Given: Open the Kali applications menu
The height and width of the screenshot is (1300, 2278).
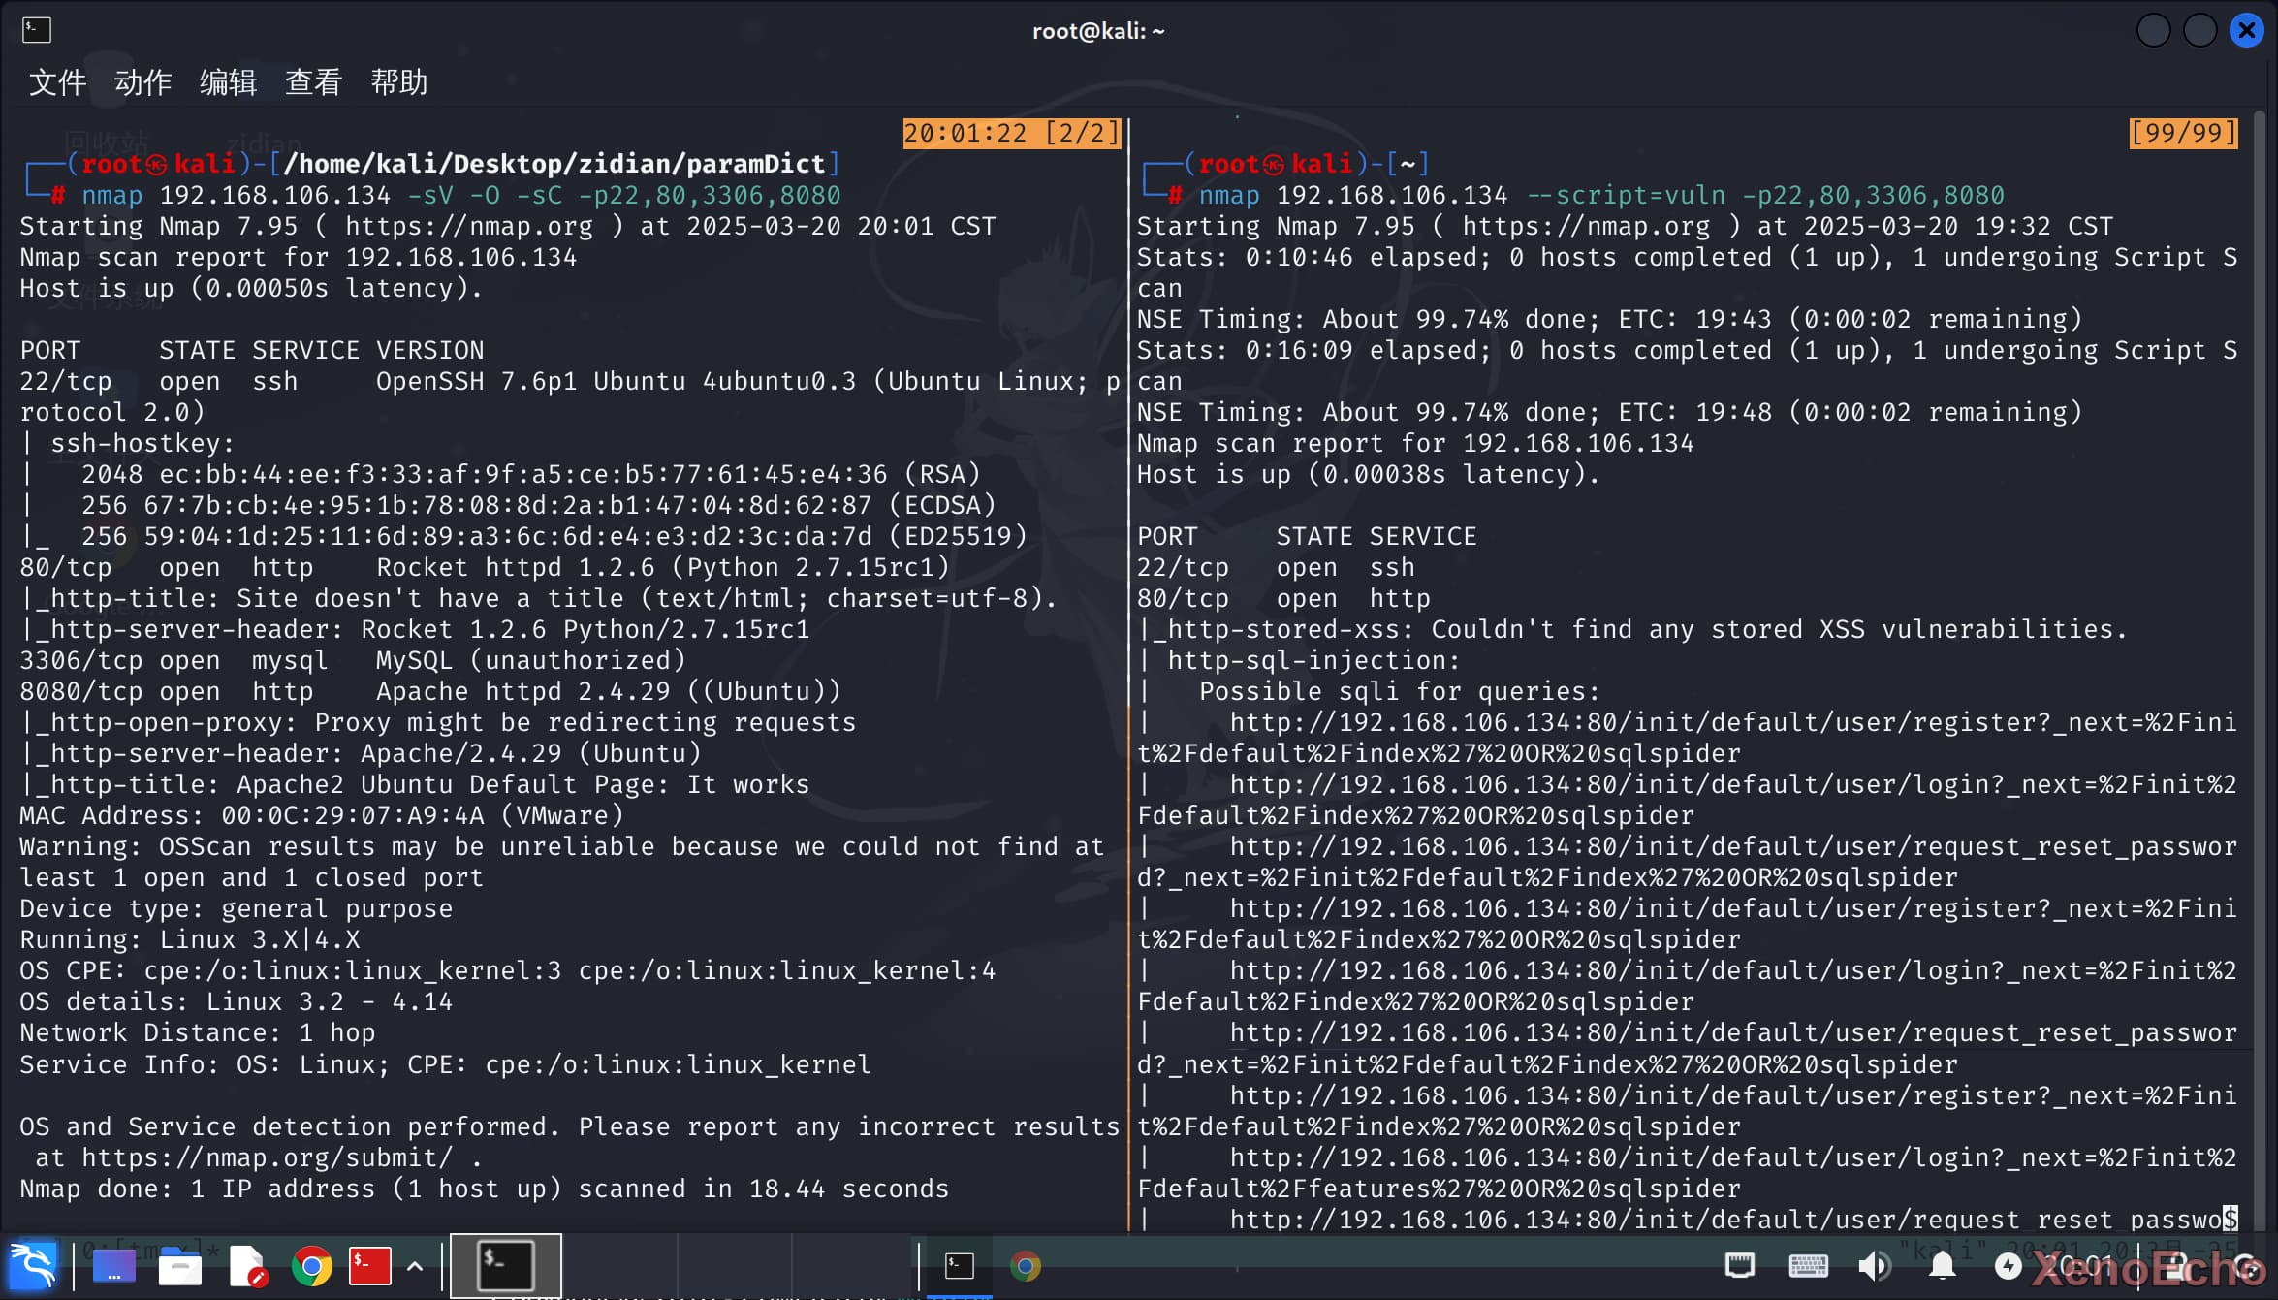Looking at the screenshot, I should pos(33,1265).
